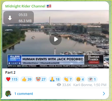Click the 05:33 video duration label
The height and width of the screenshot is (101, 112).
click(x=23, y=15)
